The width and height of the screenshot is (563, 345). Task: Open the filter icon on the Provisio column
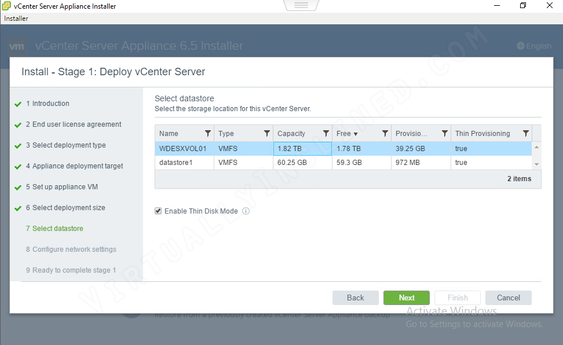point(445,133)
